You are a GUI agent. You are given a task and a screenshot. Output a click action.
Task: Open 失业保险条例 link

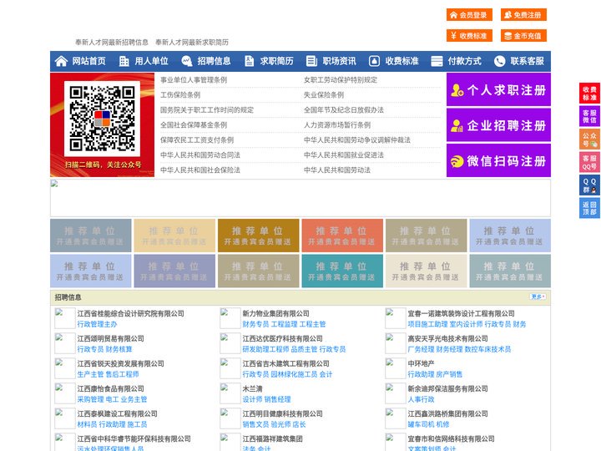click(324, 94)
